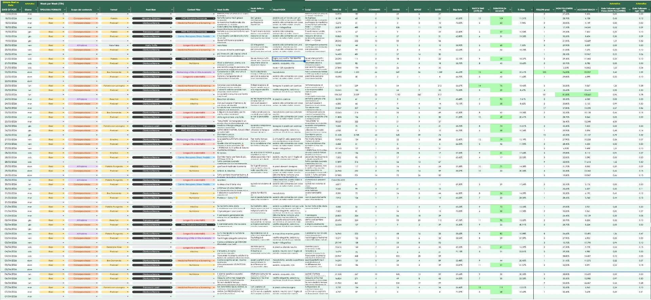Select the 76,00% non followers highlighted cell

click(566, 72)
